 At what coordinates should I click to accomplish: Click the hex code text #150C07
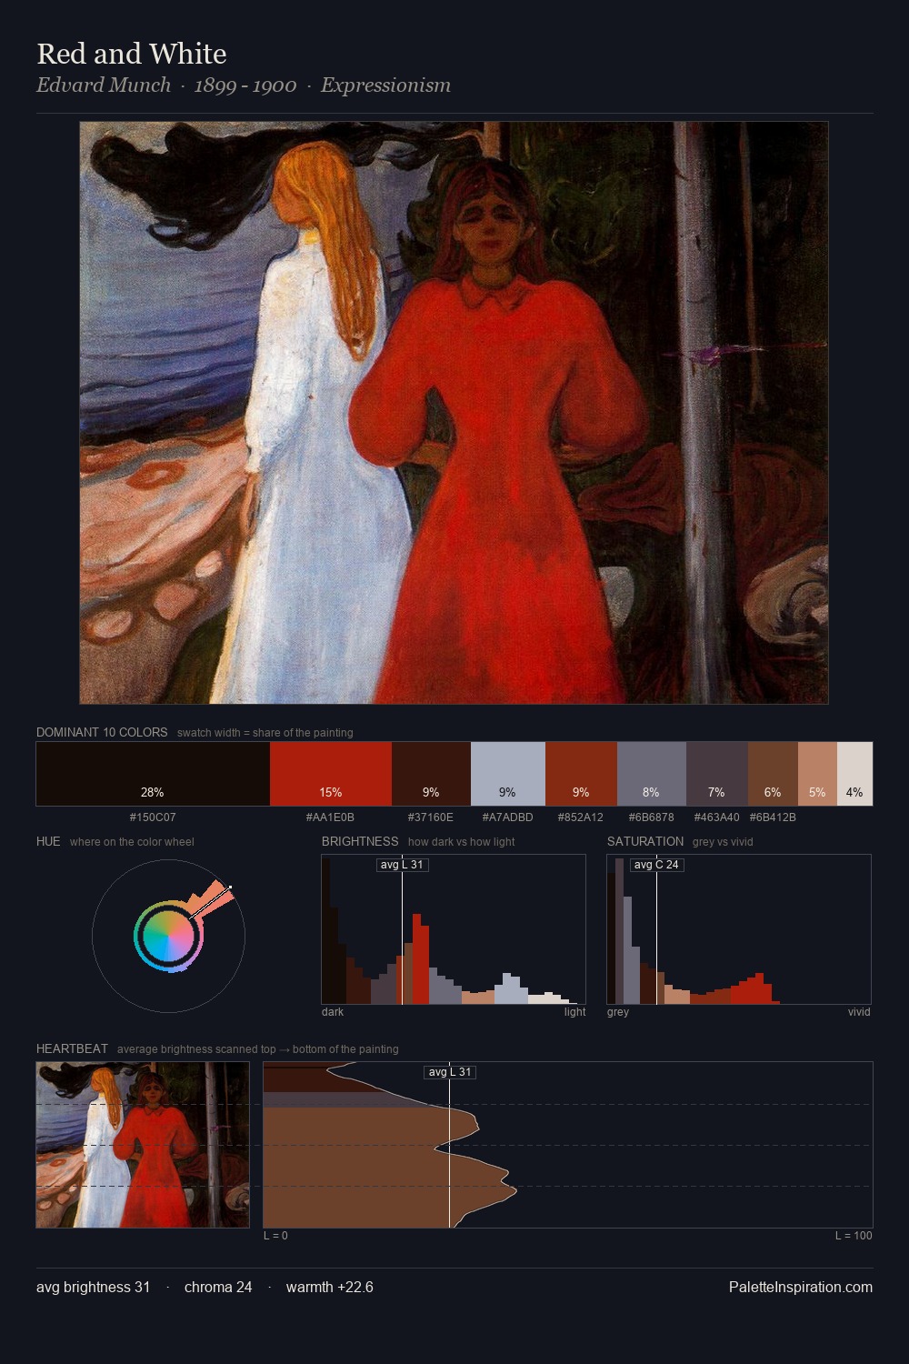[x=153, y=817]
